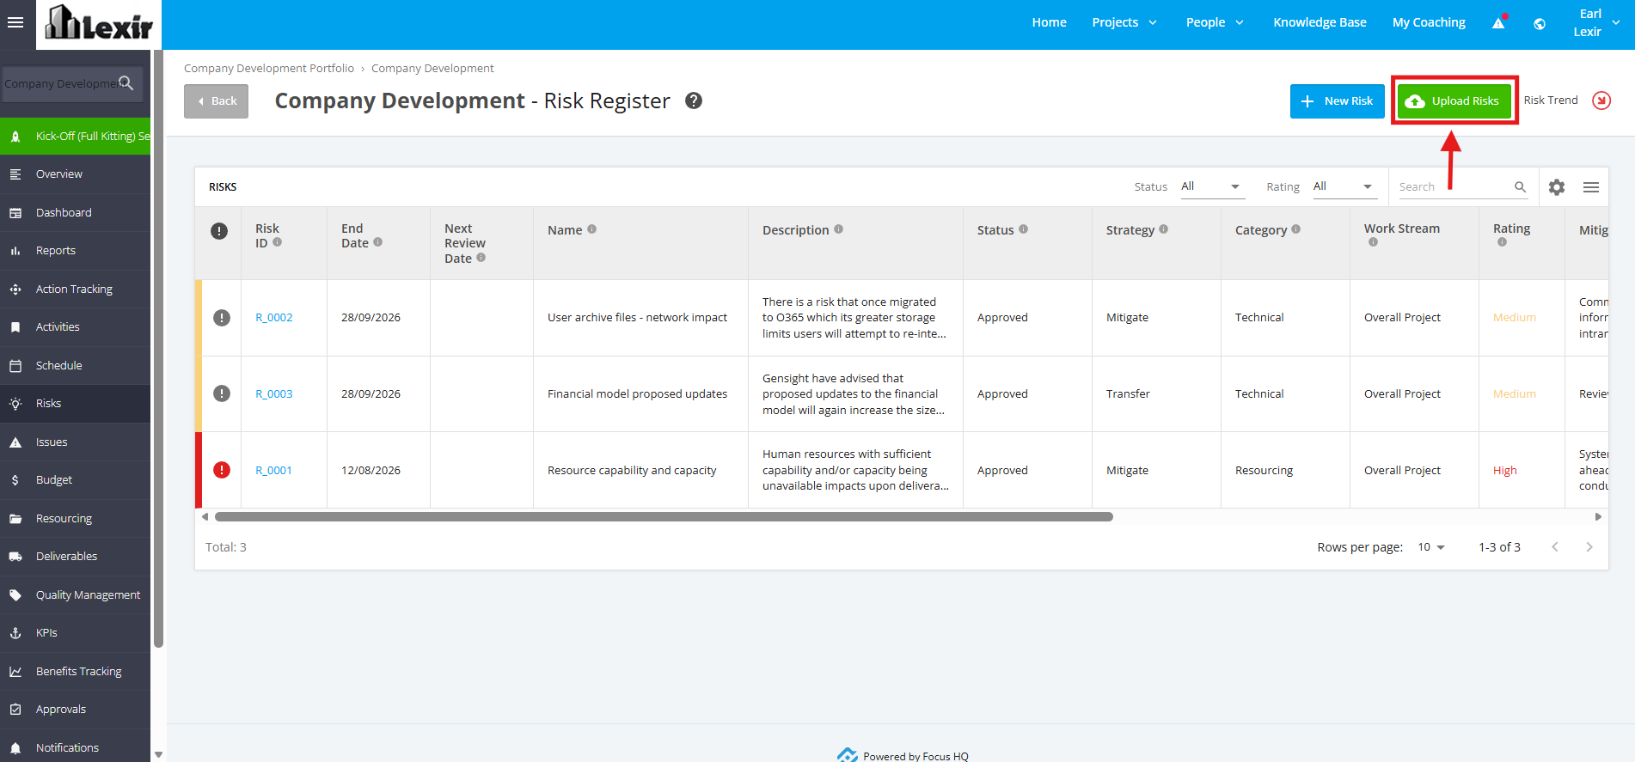Click the sidebar search magnifier icon
1635x762 pixels.
point(126,83)
